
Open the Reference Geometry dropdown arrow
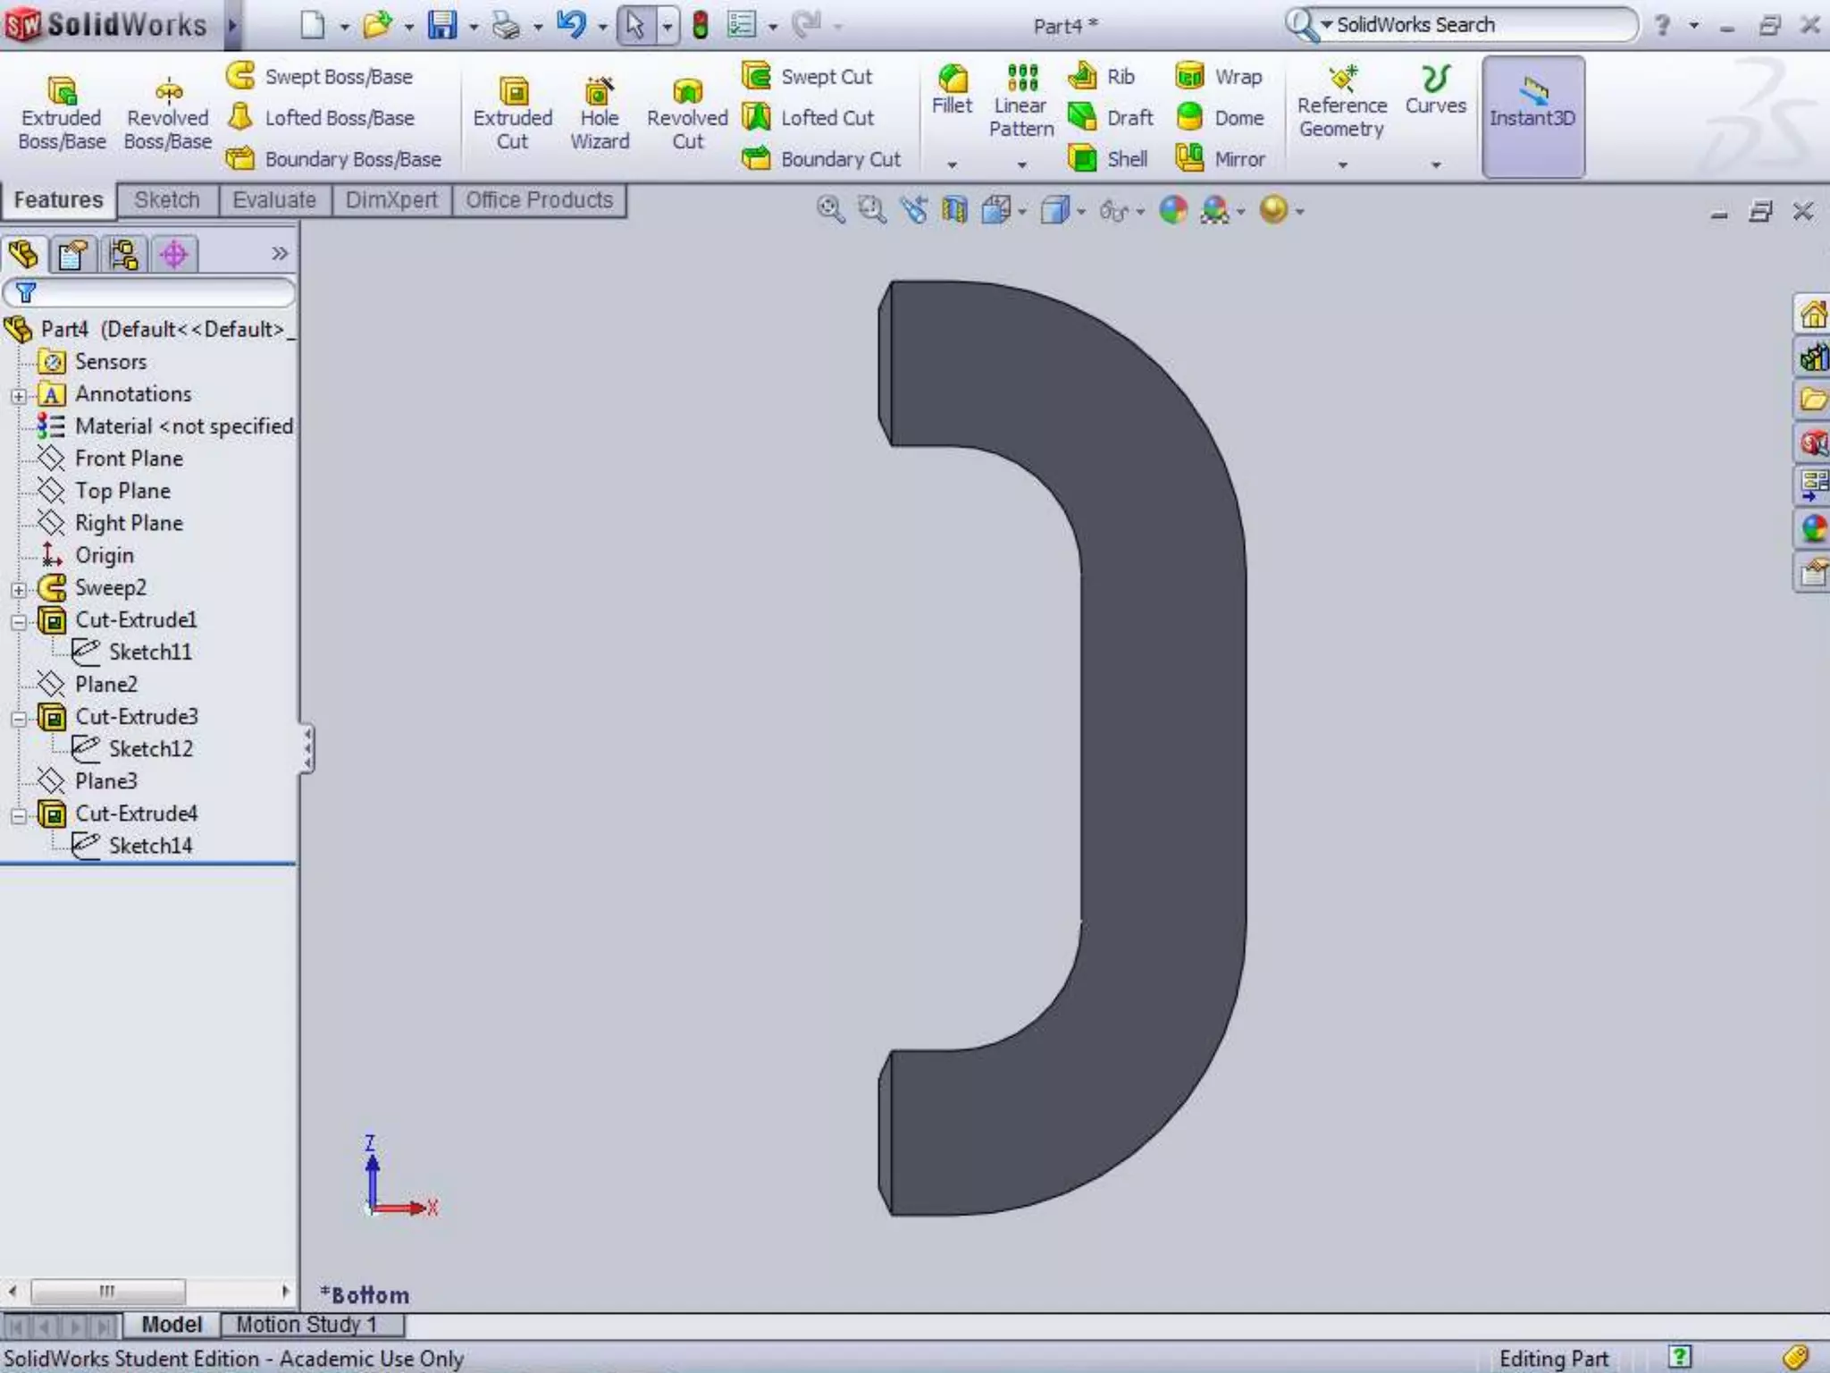pos(1342,165)
